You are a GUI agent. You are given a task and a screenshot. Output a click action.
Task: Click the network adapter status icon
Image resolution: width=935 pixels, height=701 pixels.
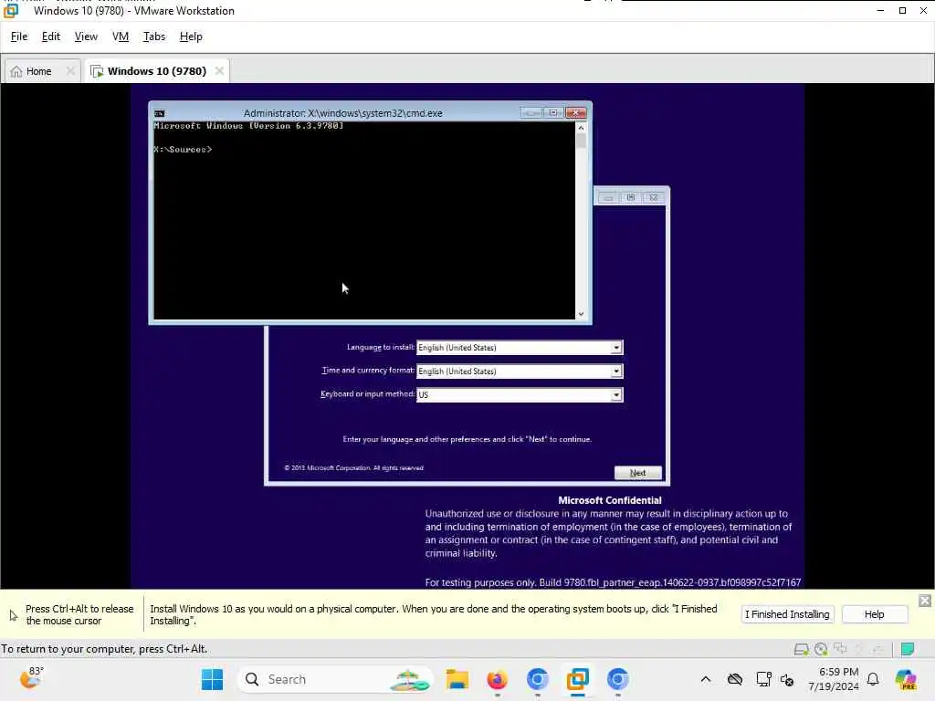point(841,649)
